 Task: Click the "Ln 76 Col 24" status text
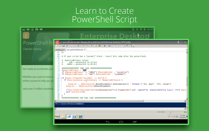pos(161,112)
